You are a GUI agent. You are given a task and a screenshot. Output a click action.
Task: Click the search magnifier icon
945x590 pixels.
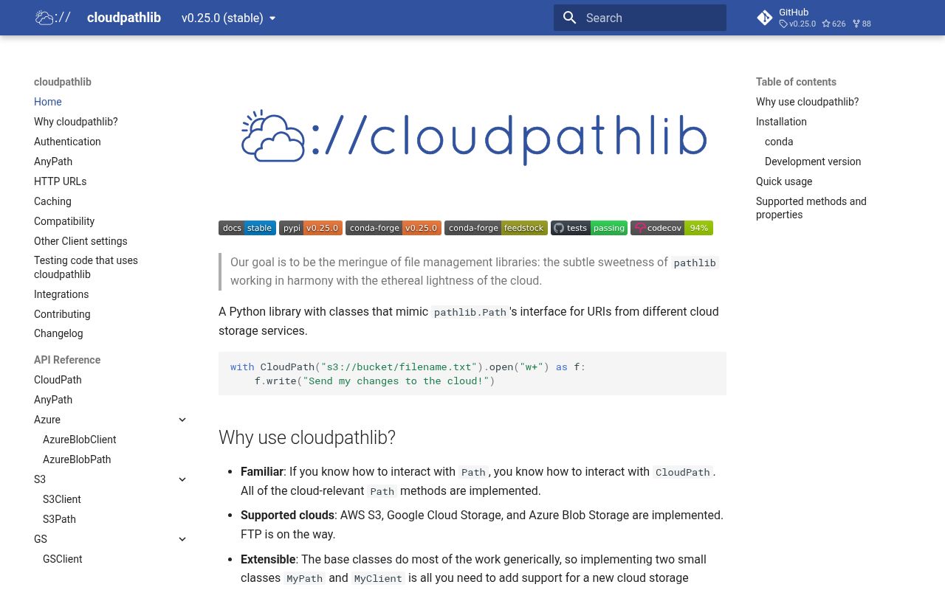coord(569,18)
